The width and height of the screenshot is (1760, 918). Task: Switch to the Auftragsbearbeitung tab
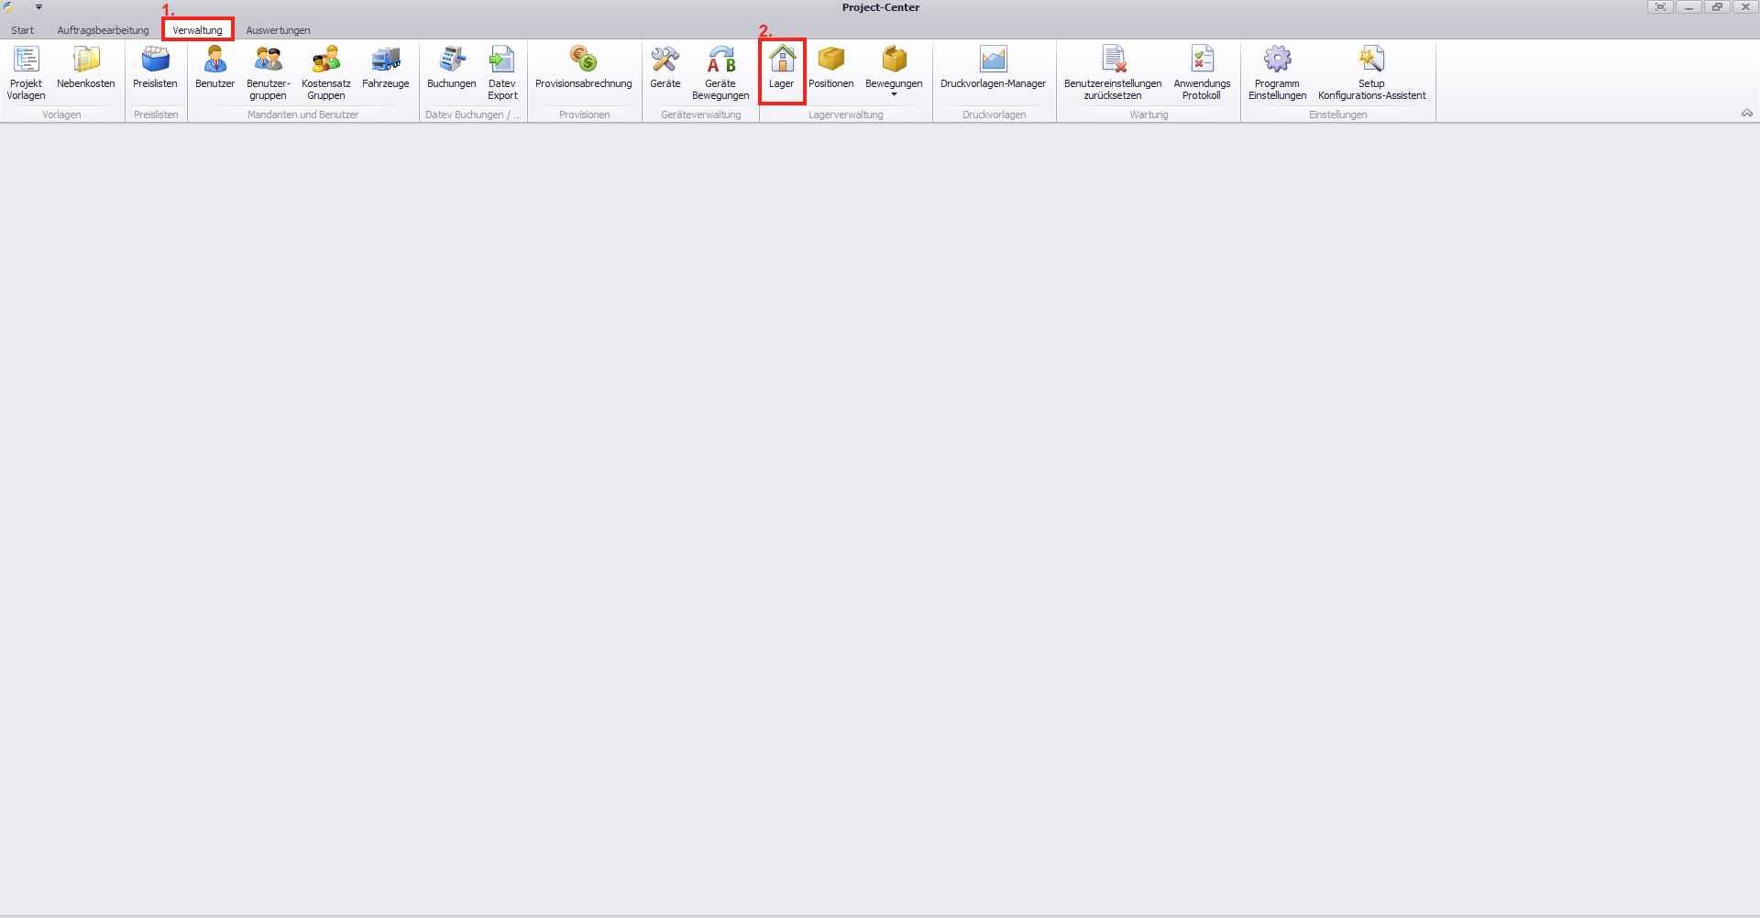click(x=103, y=30)
